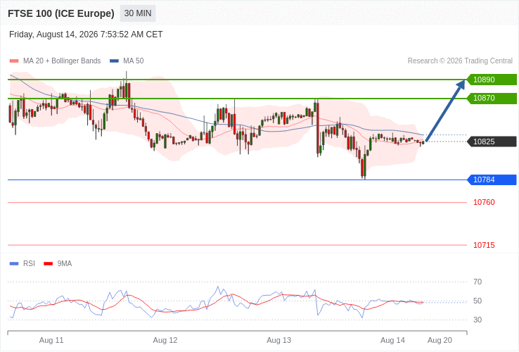The height and width of the screenshot is (352, 519).
Task: Click the MA 20 + Bollinger Bands swatch
Action: click(14, 61)
